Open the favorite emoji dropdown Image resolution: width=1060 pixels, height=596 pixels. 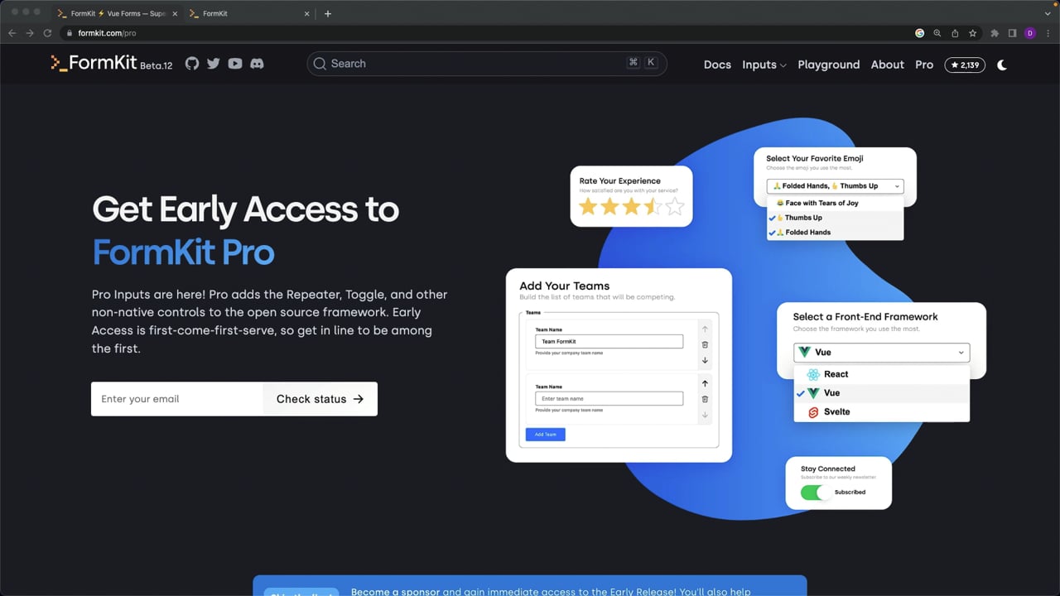point(835,186)
